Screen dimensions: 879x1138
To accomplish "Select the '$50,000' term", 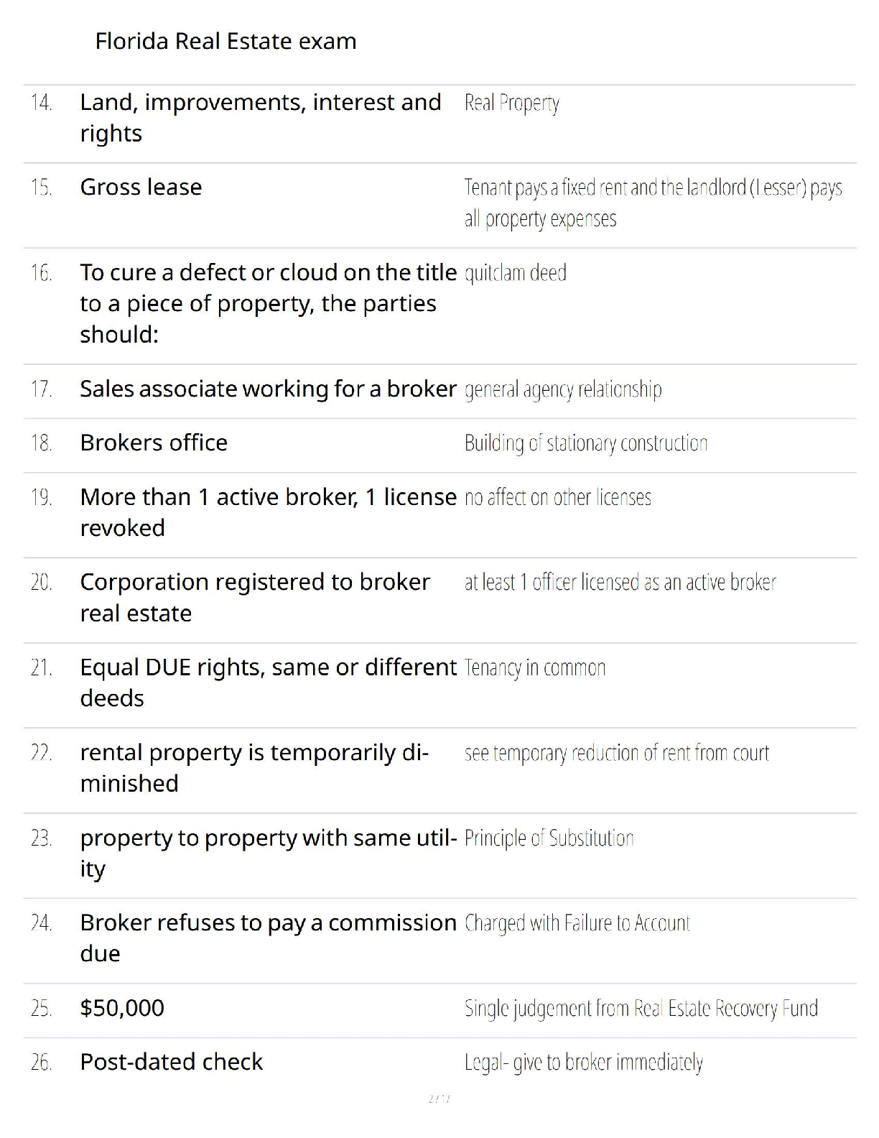I will [x=122, y=1008].
